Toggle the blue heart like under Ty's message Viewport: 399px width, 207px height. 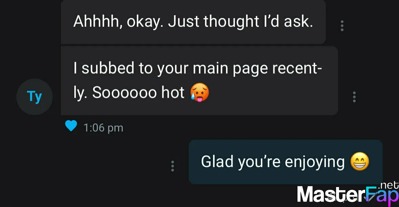(x=71, y=126)
